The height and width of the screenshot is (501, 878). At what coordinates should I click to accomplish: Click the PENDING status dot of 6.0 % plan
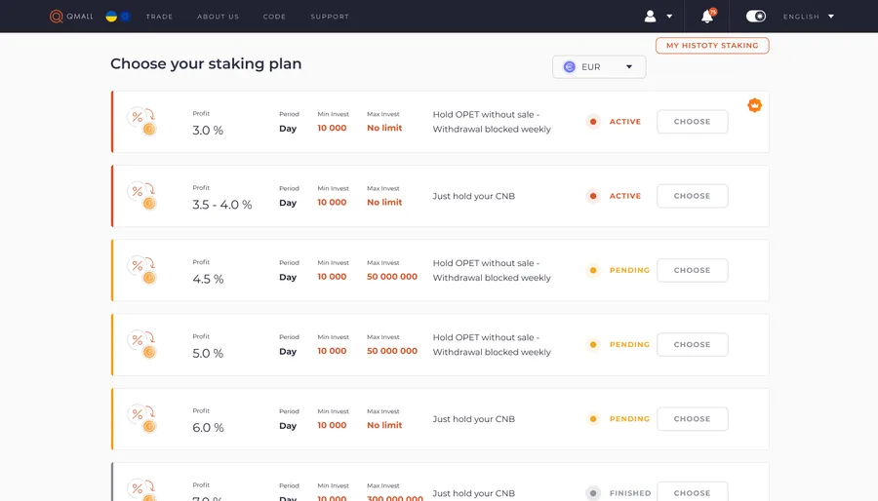593,419
